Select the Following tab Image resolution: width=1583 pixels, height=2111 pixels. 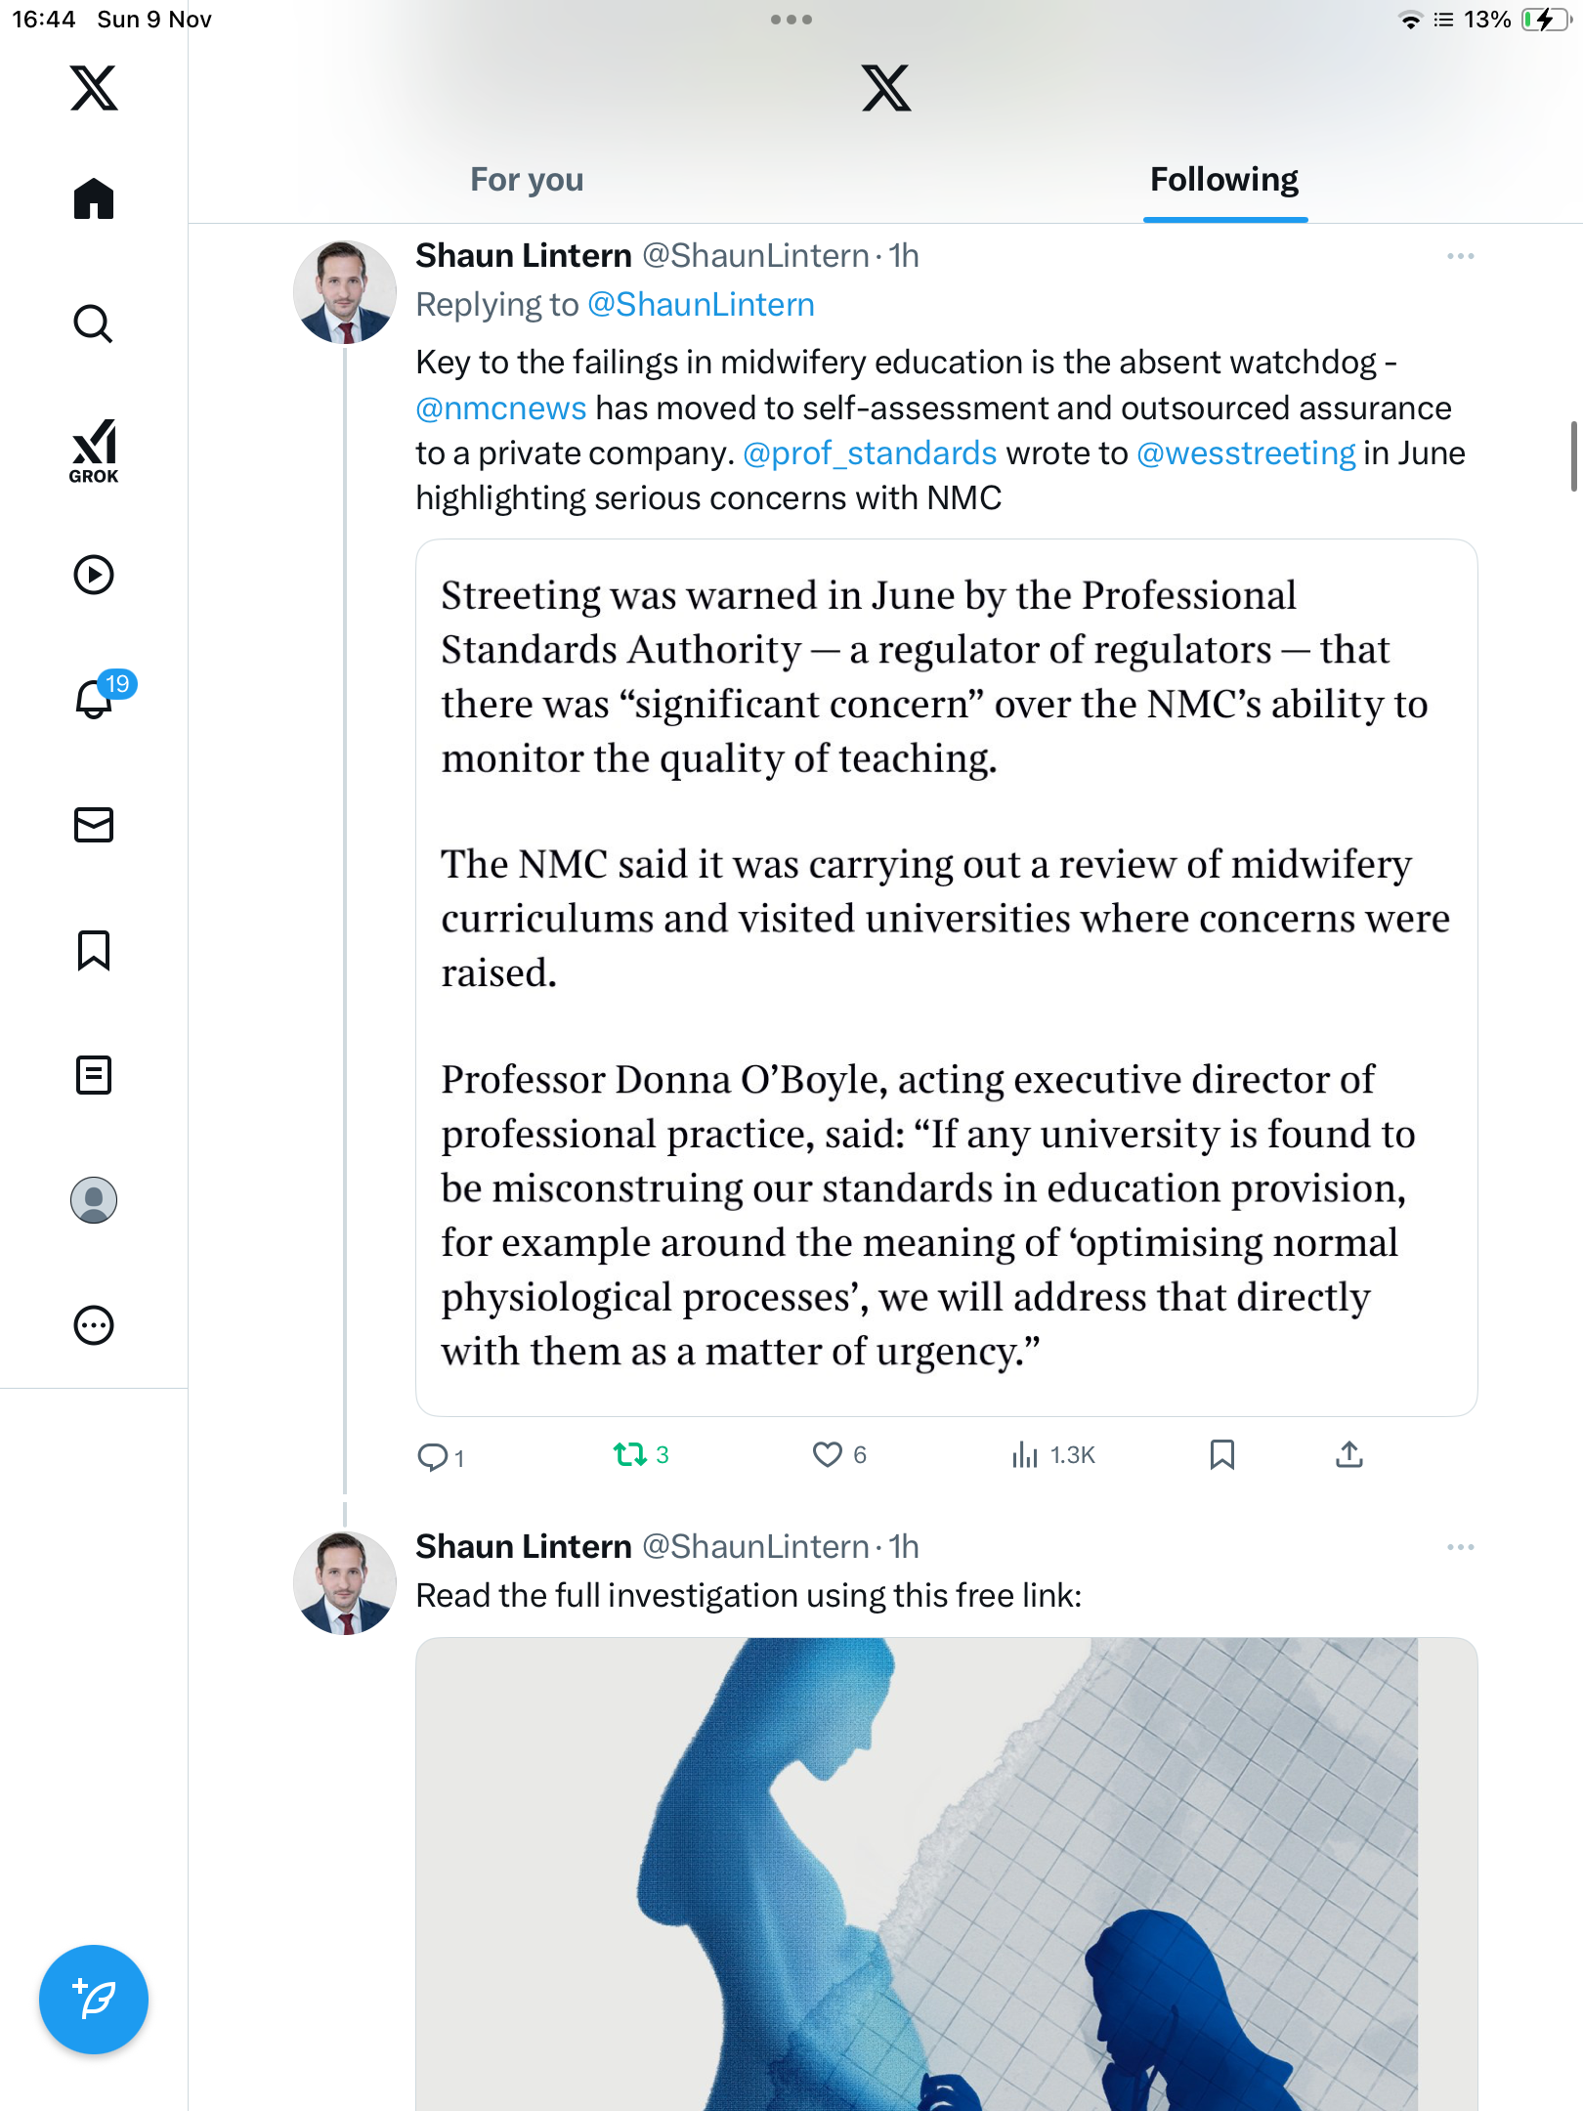pos(1223,180)
